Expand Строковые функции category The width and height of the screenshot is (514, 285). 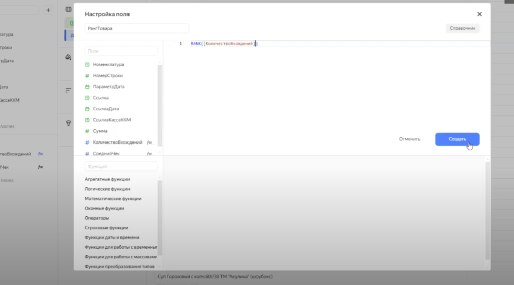[106, 228]
